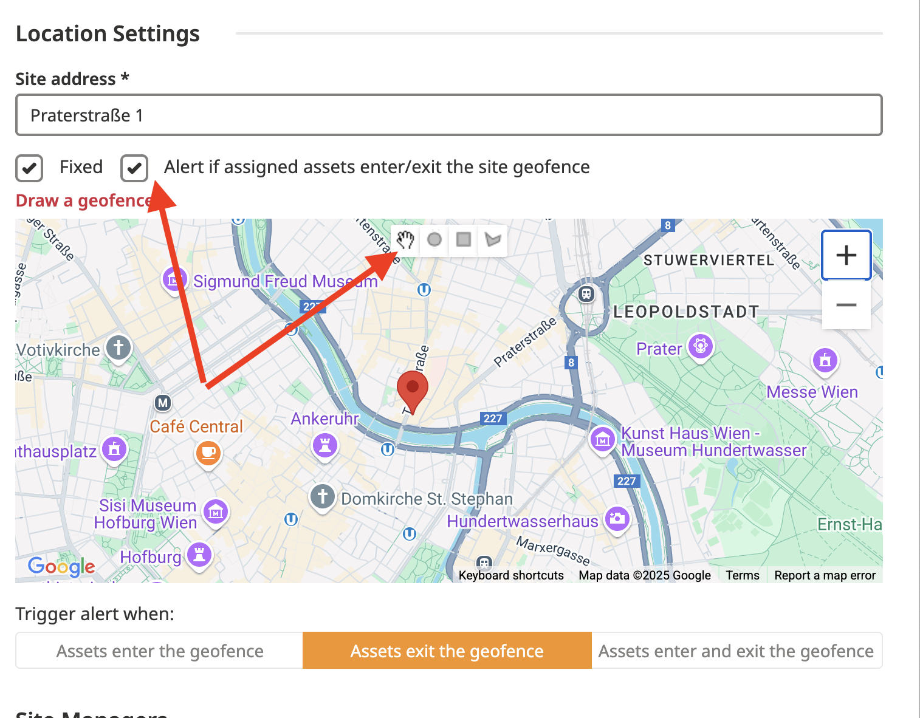Click the Café Central coffee icon

coord(208,453)
